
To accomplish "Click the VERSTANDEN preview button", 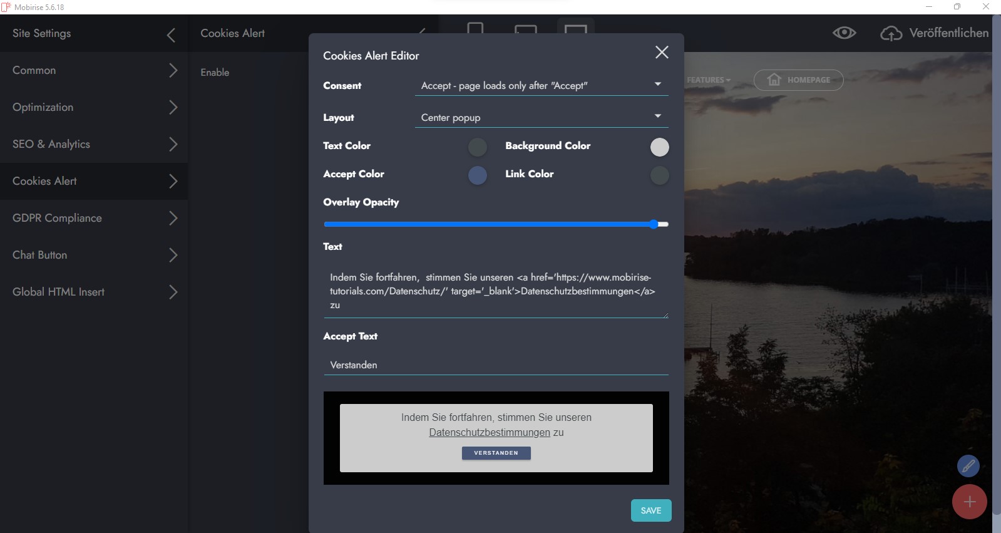I will [496, 453].
